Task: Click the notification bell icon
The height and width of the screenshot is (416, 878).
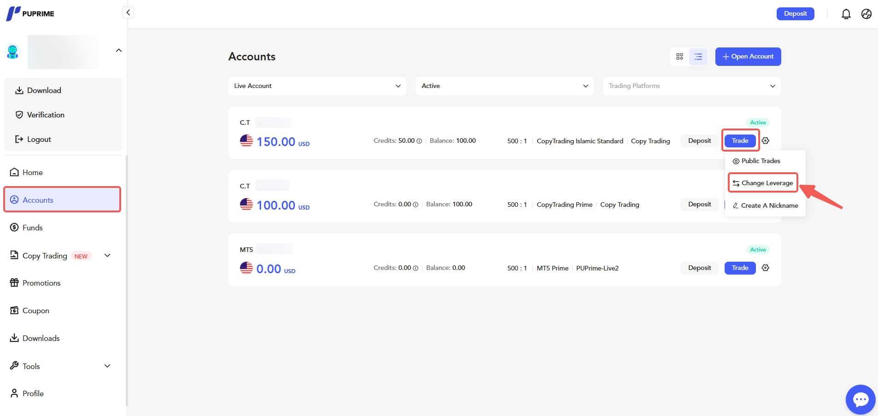Action: pos(846,14)
